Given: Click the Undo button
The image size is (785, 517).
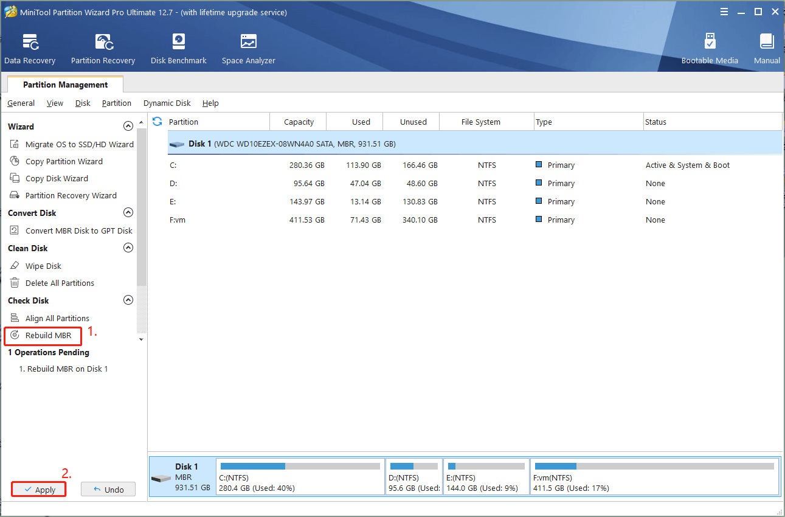Looking at the screenshot, I should [108, 490].
